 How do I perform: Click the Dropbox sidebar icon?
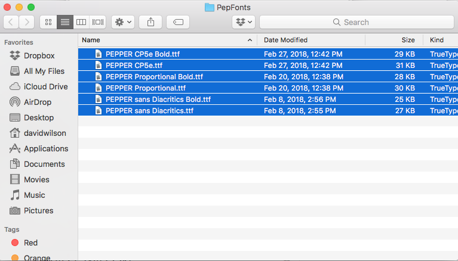(x=15, y=55)
